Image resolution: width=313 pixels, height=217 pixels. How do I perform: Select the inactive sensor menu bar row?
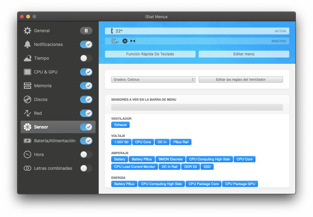[x=197, y=41]
